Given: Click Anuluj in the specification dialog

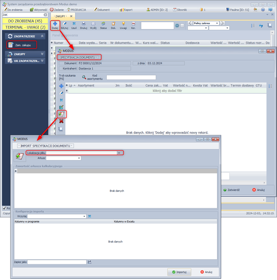Looking at the screenshot, I should pos(259,190).
